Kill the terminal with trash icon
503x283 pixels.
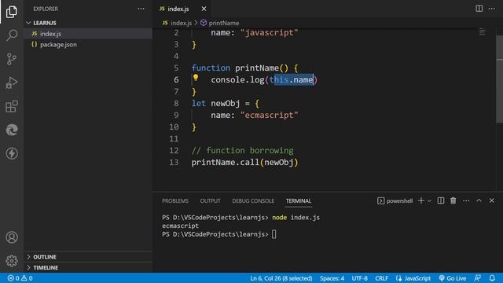click(x=453, y=200)
